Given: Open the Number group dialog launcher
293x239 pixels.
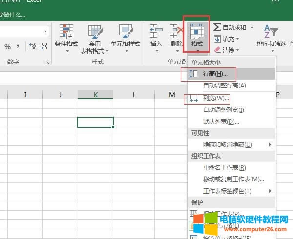Looking at the screenshot, I should (x=47, y=62).
